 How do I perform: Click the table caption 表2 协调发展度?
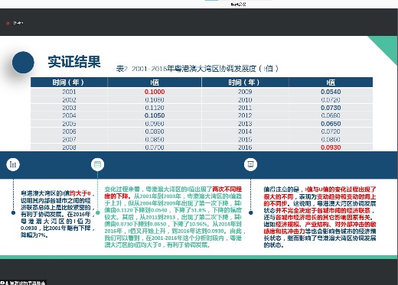point(197,69)
